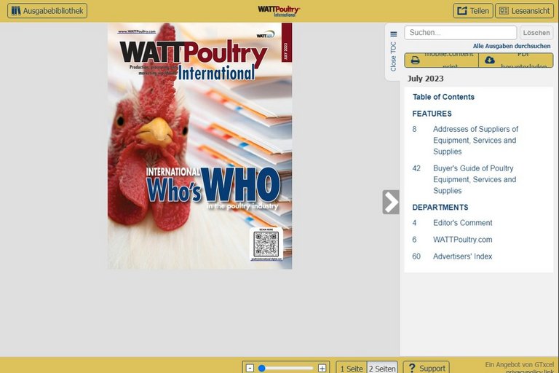Open Addresses of Suppliers of Equipment article
Screen dimensions: 559x373
(475, 140)
